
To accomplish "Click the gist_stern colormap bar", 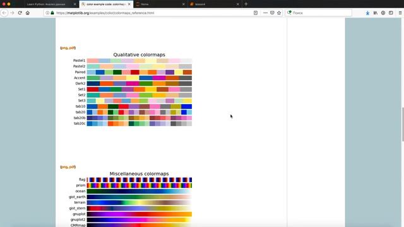I will pos(139,208).
